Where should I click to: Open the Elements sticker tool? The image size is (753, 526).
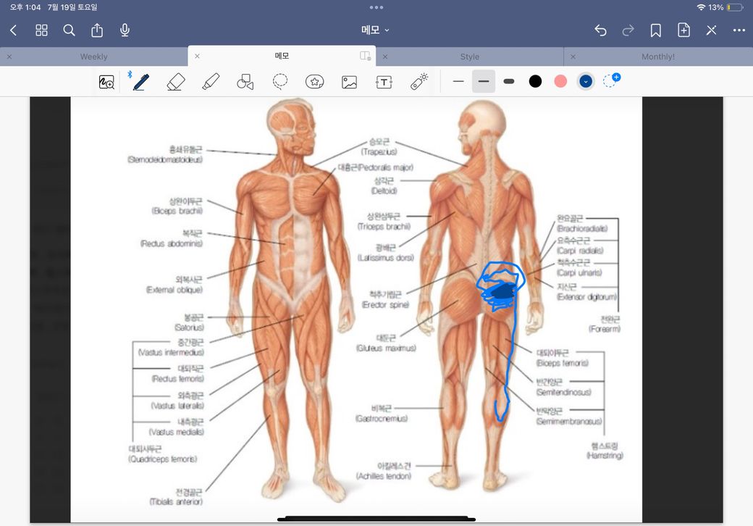314,82
